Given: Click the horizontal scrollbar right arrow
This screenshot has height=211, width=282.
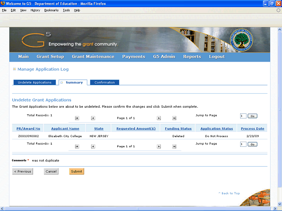Looking at the screenshot, I should coord(275,209).
